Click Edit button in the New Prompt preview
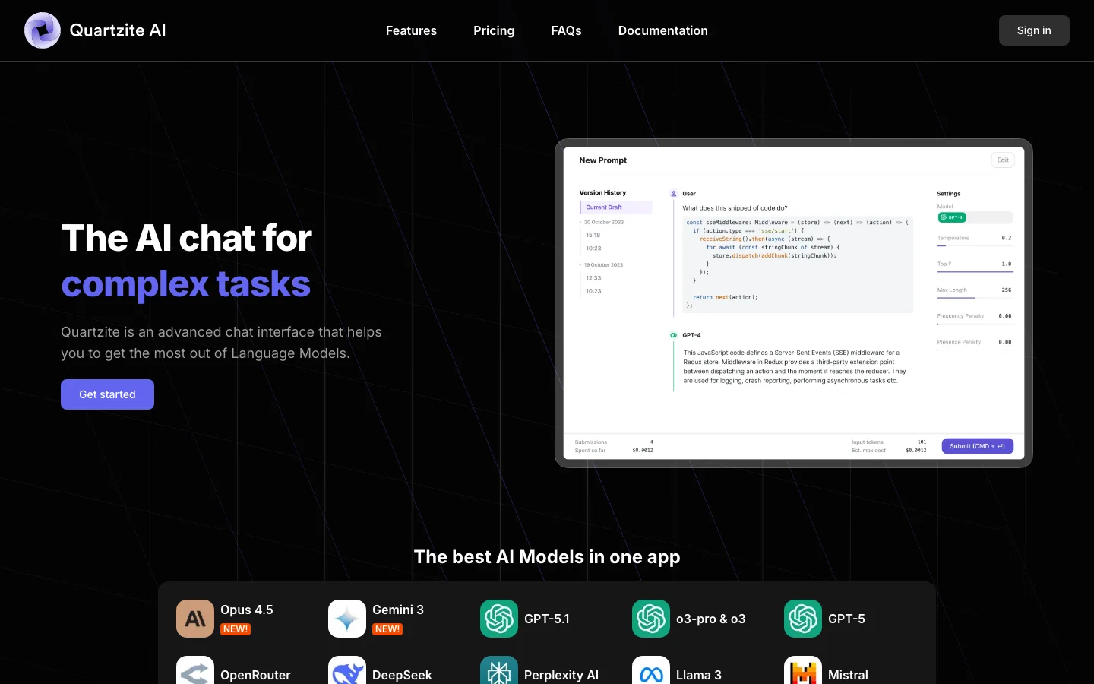The width and height of the screenshot is (1094, 684). [x=1003, y=160]
